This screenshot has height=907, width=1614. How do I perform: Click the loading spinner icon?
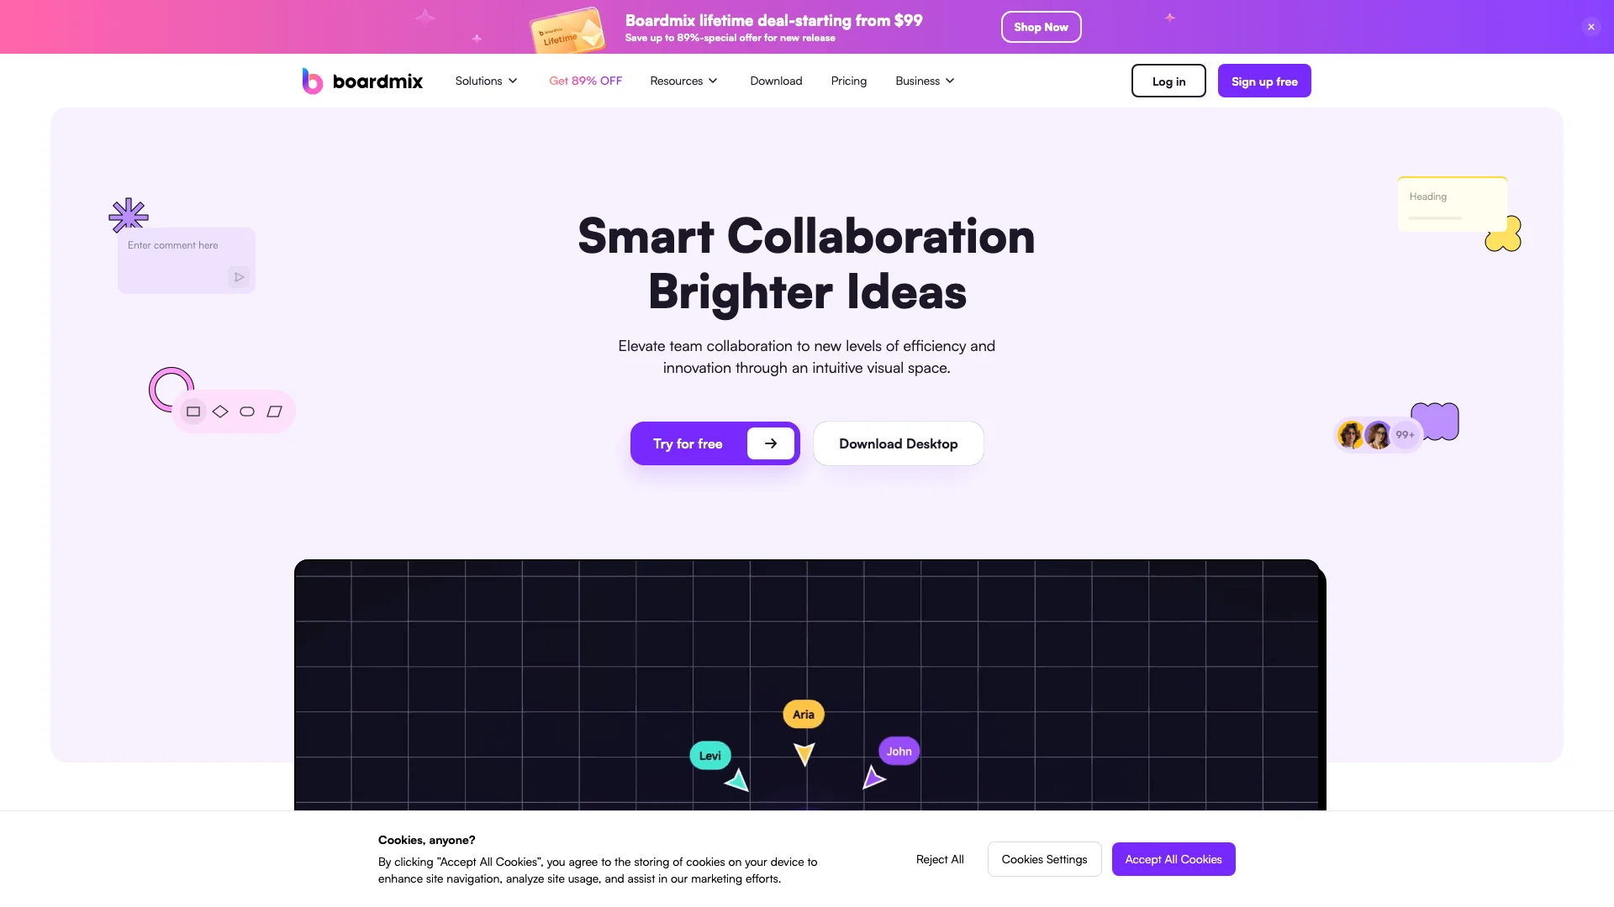tap(171, 389)
